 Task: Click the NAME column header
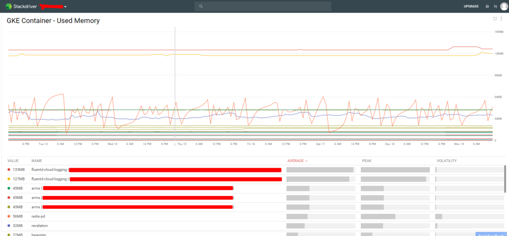37,161
